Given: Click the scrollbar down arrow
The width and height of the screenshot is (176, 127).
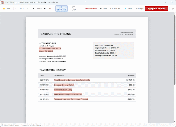Looking at the screenshot, I should (175, 121).
